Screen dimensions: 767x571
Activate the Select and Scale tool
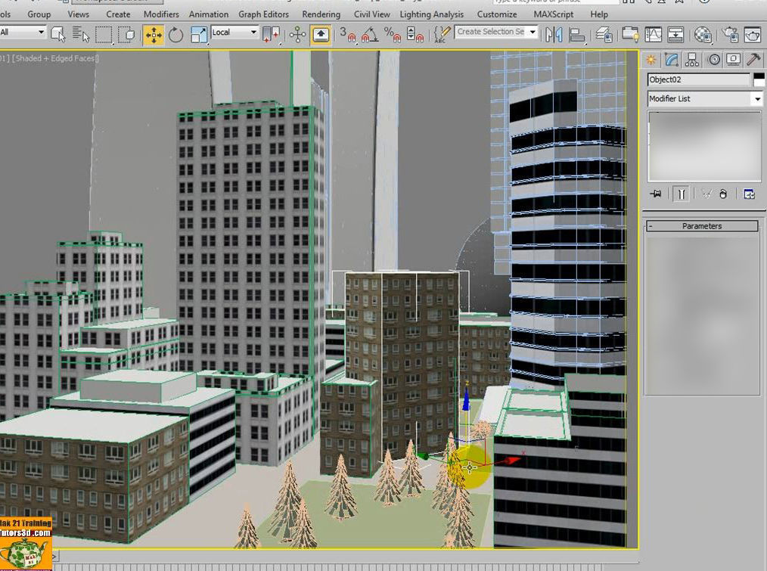click(x=199, y=35)
